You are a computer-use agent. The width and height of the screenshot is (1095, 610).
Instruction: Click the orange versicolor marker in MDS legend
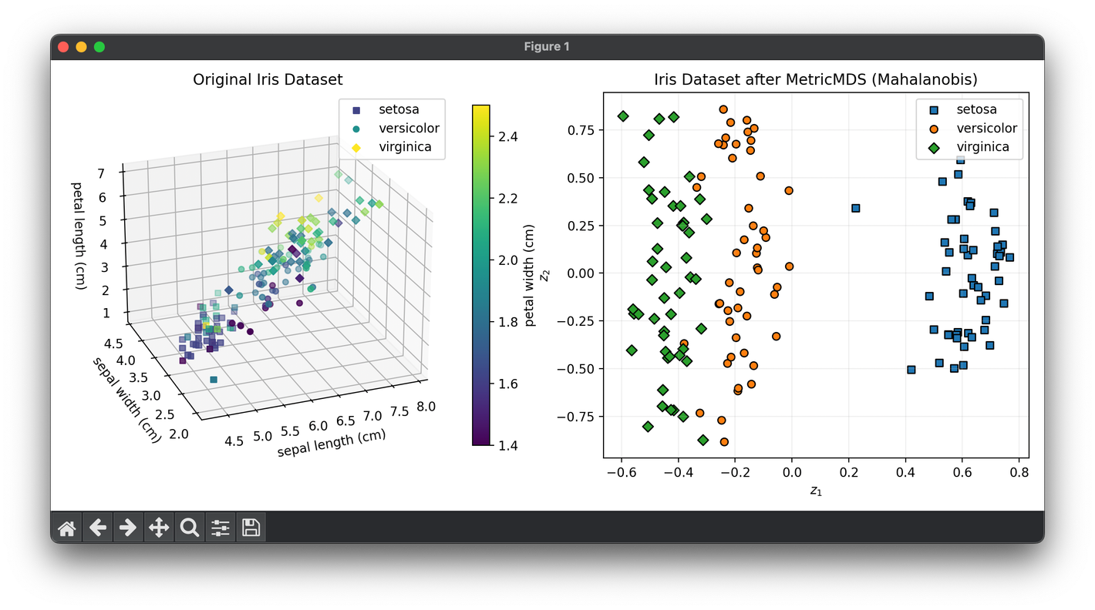[x=933, y=129]
